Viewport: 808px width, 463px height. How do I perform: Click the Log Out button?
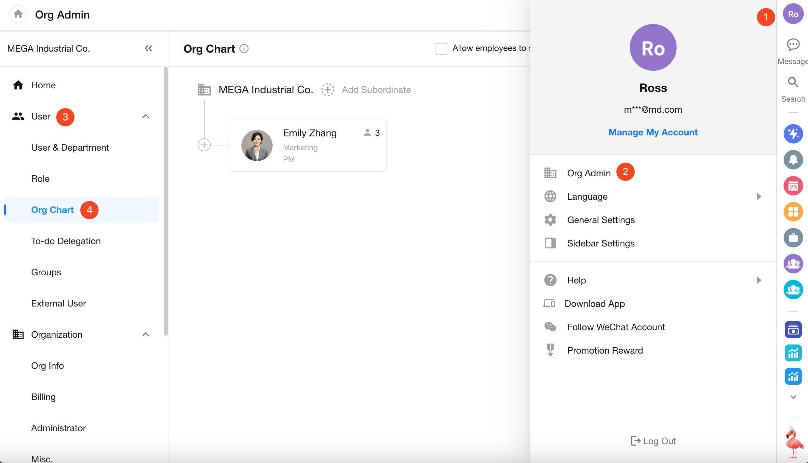click(x=653, y=441)
